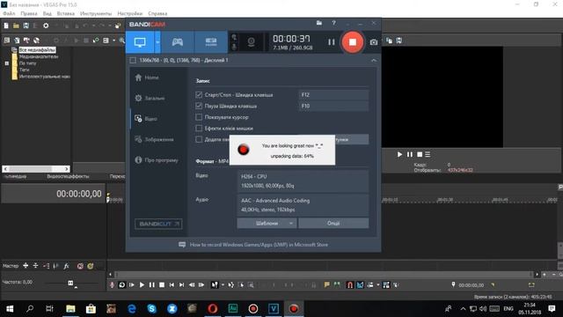Open the Файл menu in VEGAS Pro
563x317 pixels.
pyautogui.click(x=9, y=13)
